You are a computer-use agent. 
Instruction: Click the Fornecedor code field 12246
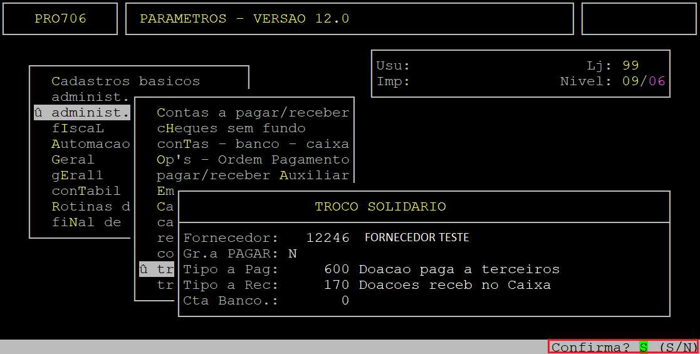point(327,238)
